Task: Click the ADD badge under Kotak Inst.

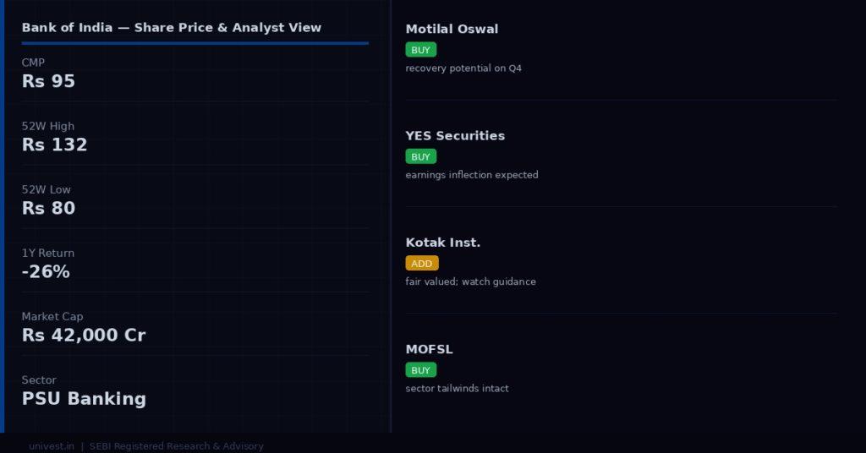Action: [x=422, y=263]
